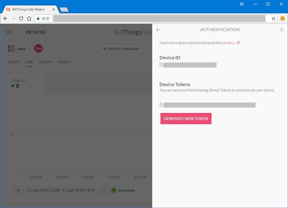Open the hamburger navigation menu

pos(9,32)
